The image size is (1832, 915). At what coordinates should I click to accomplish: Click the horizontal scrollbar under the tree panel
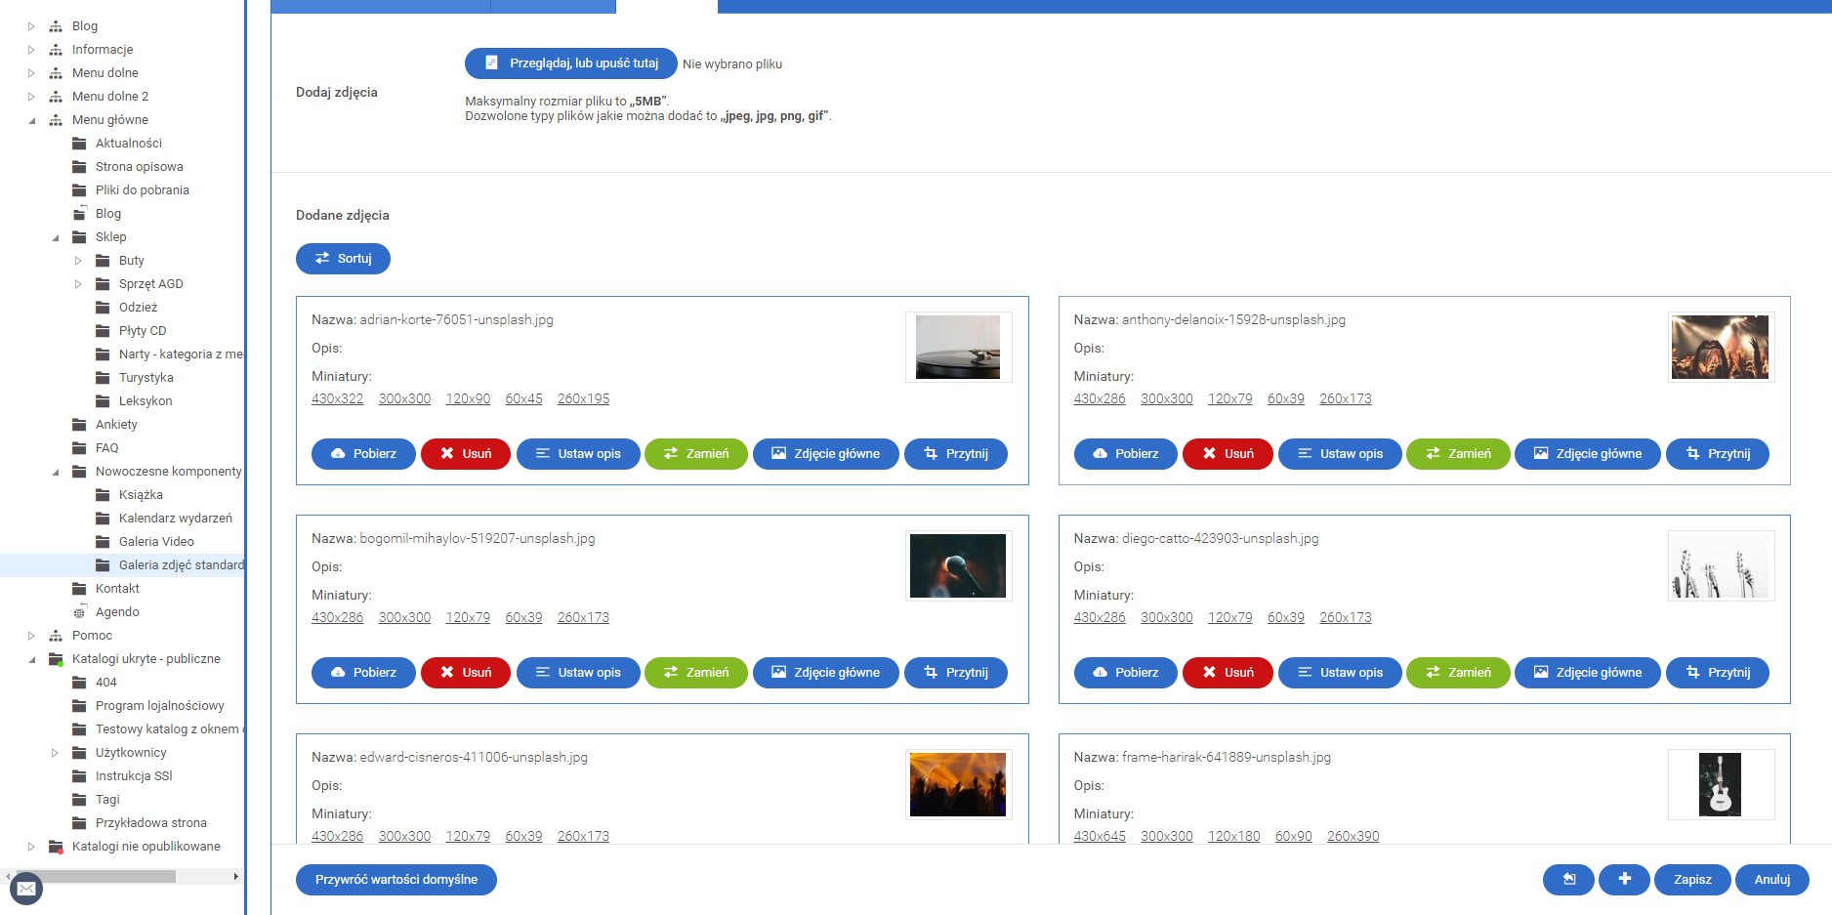tap(98, 877)
